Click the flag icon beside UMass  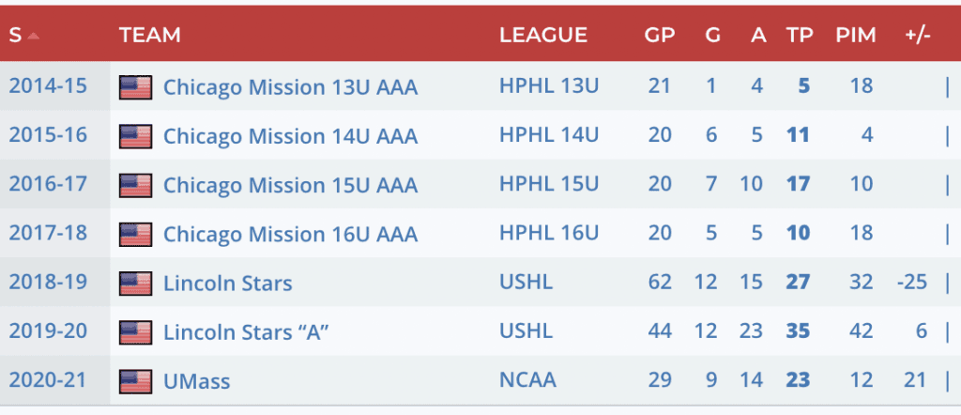(x=135, y=381)
